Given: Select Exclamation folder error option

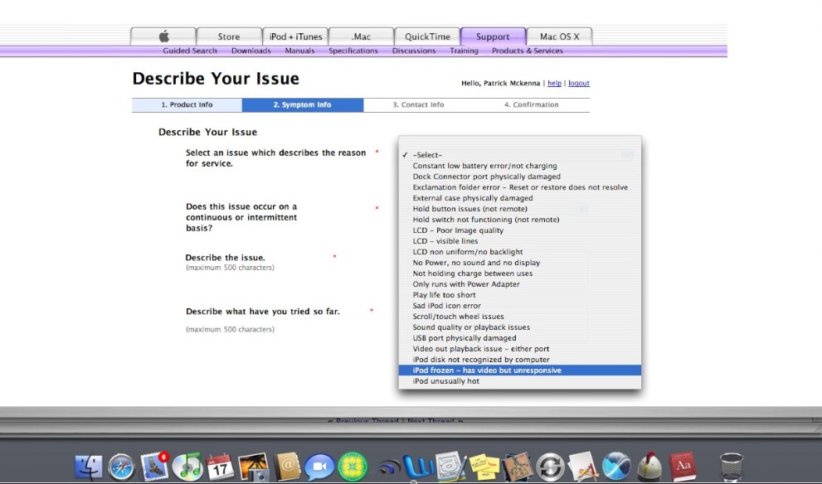Looking at the screenshot, I should [x=519, y=187].
